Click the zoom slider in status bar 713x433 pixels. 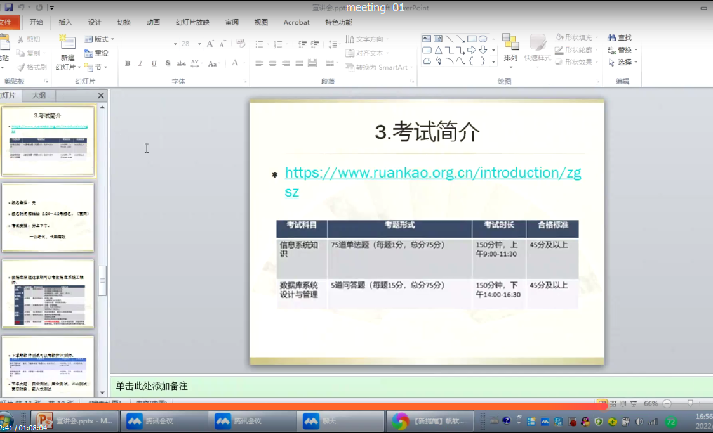(690, 403)
